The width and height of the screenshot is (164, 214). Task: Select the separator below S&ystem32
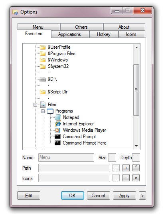point(48,73)
